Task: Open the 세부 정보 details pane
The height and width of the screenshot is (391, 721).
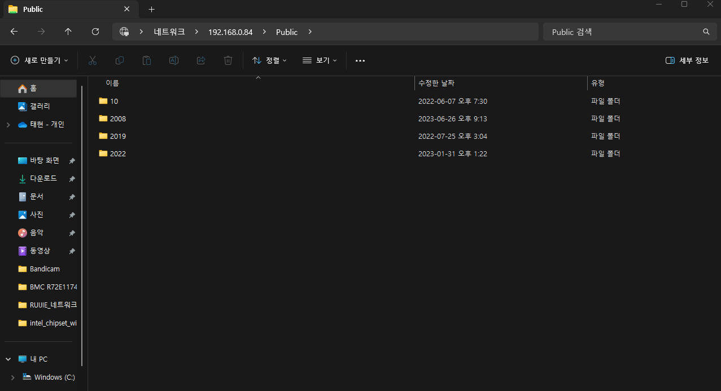Action: point(687,60)
